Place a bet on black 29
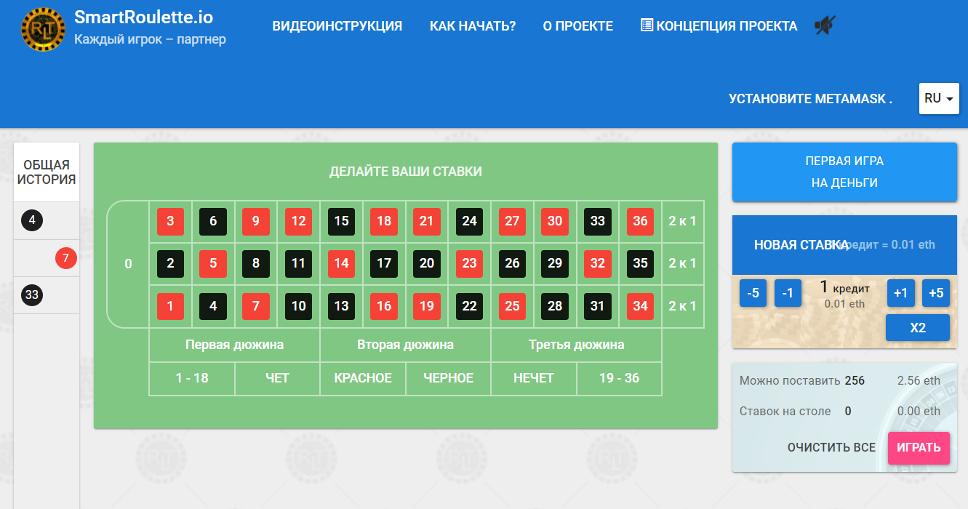968x509 pixels. [x=555, y=263]
